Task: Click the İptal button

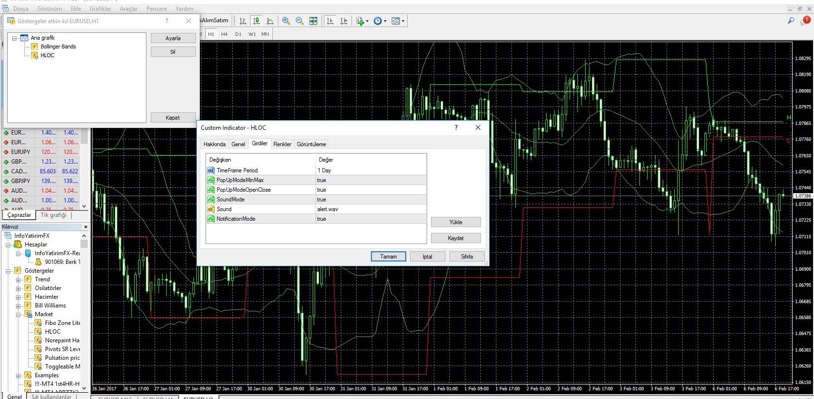Action: tap(428, 257)
